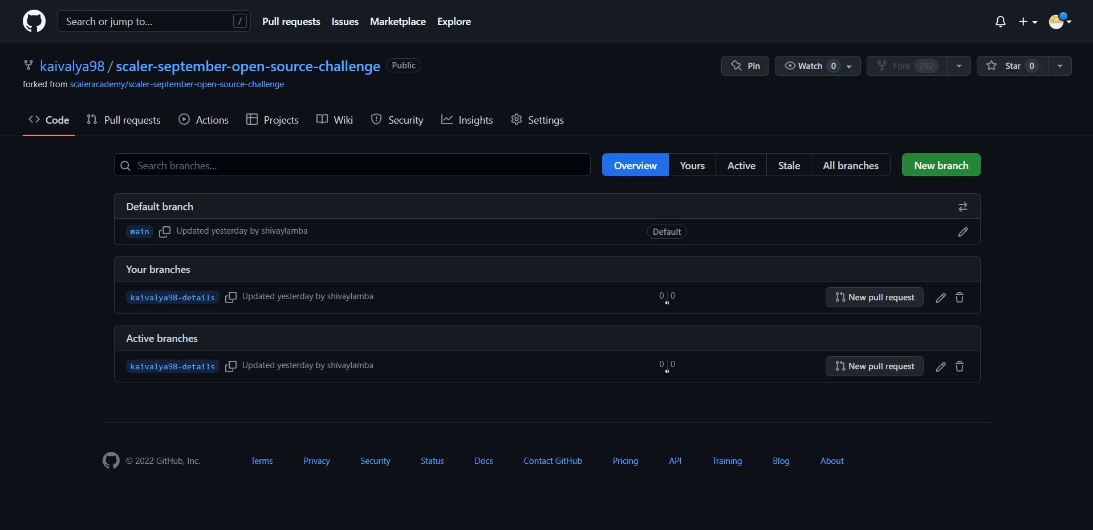Open Pull requests in top navigation
This screenshot has height=530, width=1093.
[291, 22]
